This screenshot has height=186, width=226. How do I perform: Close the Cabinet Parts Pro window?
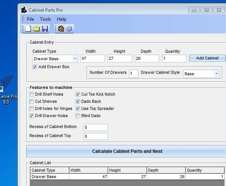click(x=219, y=10)
